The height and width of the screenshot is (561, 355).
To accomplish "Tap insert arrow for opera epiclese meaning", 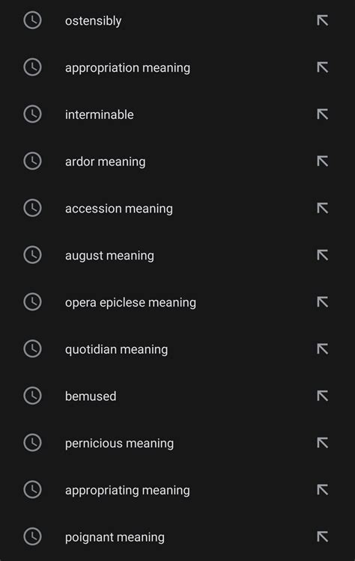I will (x=322, y=302).
